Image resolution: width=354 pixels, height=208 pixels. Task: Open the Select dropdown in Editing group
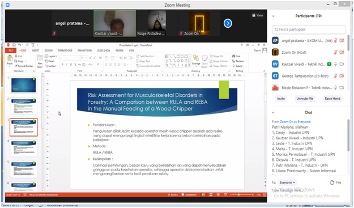pos(238,66)
